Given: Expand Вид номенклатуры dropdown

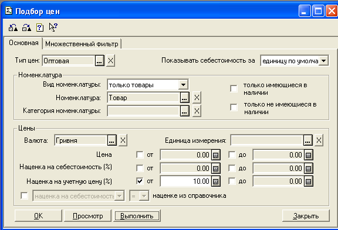Looking at the screenshot, I should [x=183, y=85].
